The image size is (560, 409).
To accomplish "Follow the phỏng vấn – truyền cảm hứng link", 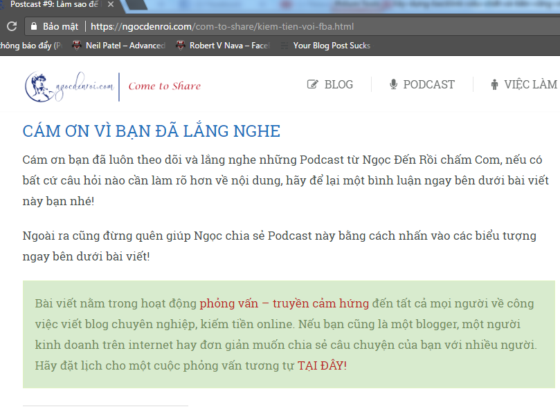I will click(284, 303).
